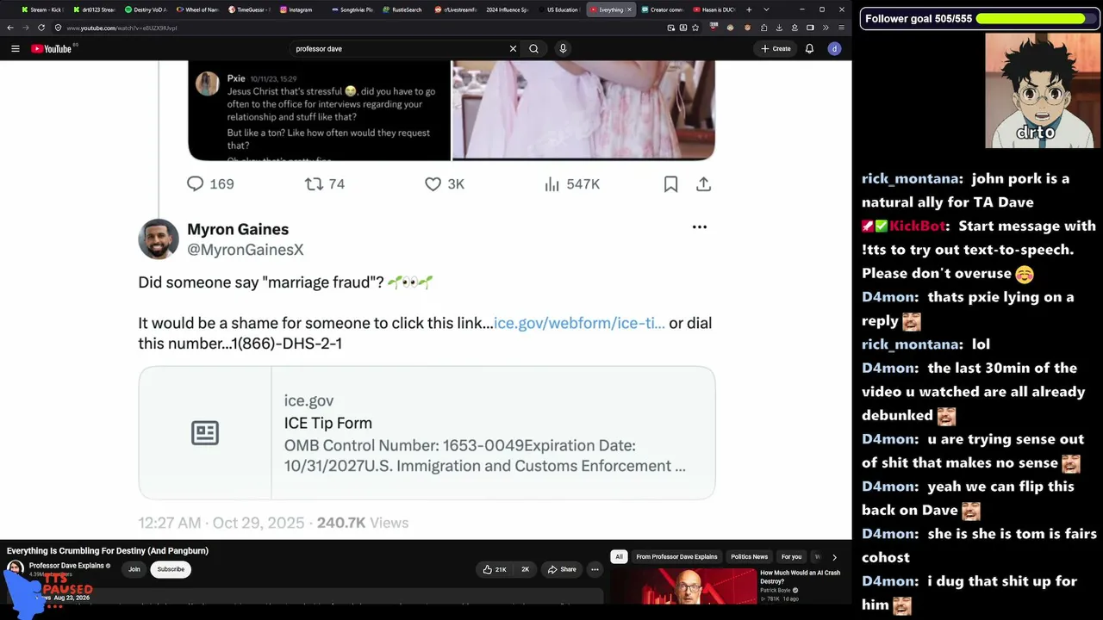Run the search with magnifier button
The width and height of the screenshot is (1103, 620).
click(x=534, y=49)
